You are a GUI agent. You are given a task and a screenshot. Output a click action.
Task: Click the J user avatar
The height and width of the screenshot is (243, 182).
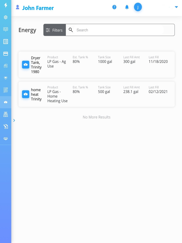(x=138, y=7)
